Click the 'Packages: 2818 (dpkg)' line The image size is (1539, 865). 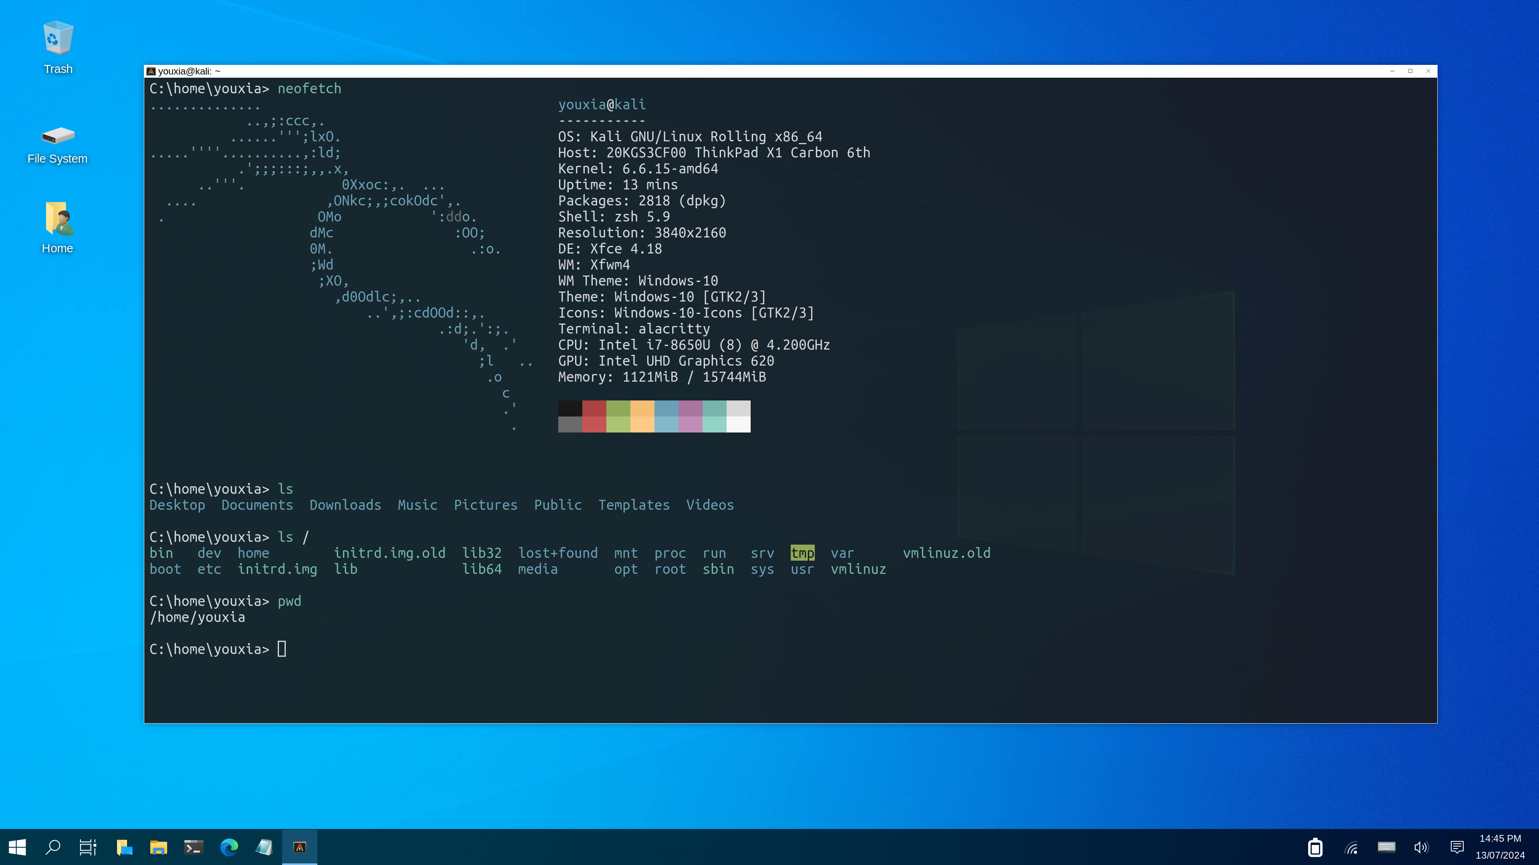[642, 201]
